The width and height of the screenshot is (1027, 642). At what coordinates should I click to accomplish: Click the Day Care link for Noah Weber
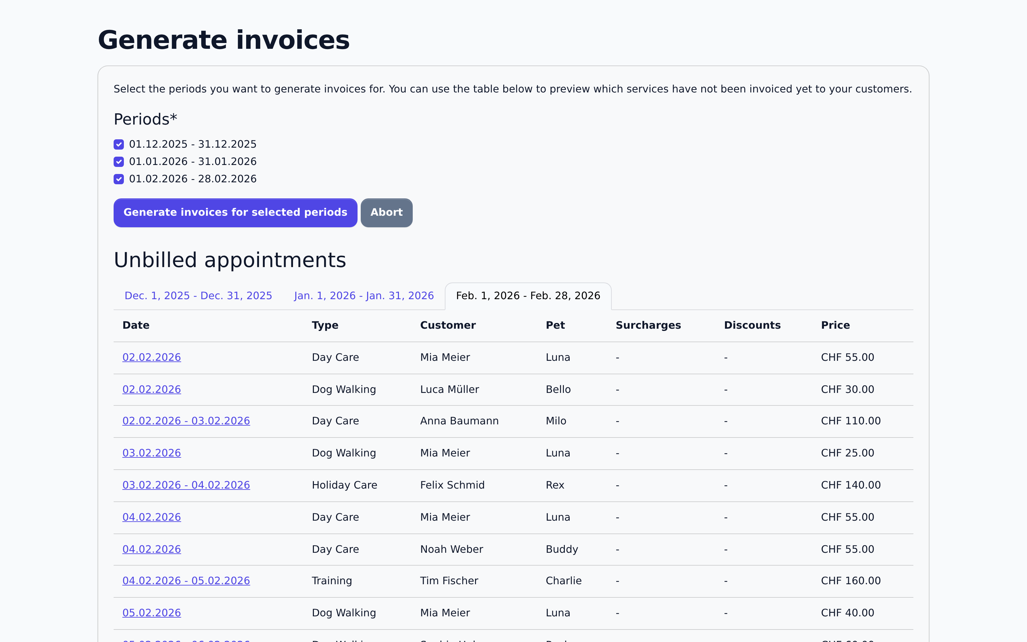click(151, 549)
